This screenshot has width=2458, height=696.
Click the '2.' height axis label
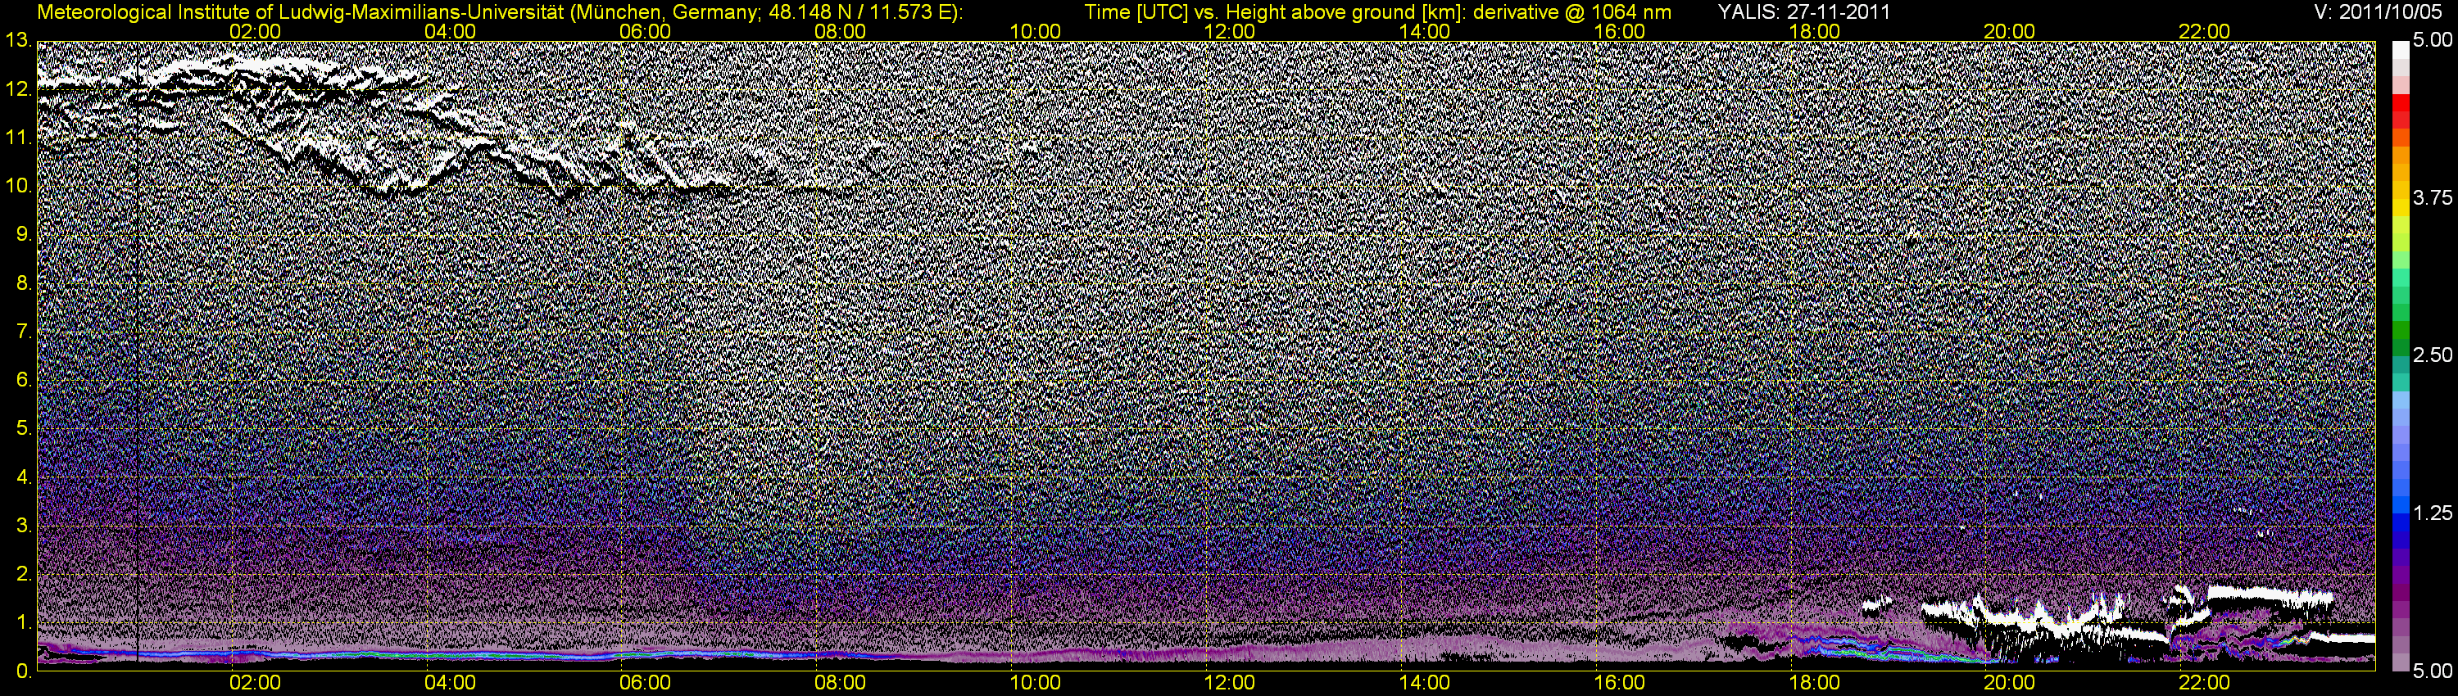[24, 574]
